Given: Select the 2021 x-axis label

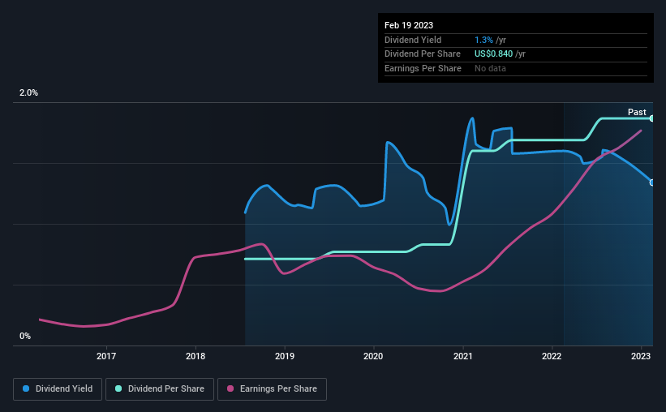Looking at the screenshot, I should coord(463,356).
